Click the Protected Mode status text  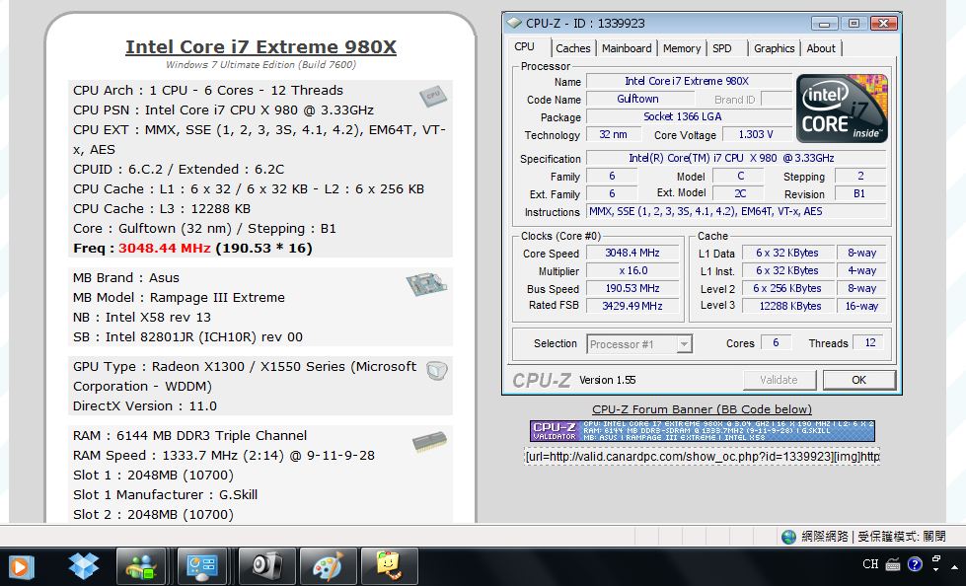coord(901,537)
